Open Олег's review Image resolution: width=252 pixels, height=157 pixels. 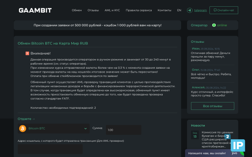click(213, 74)
